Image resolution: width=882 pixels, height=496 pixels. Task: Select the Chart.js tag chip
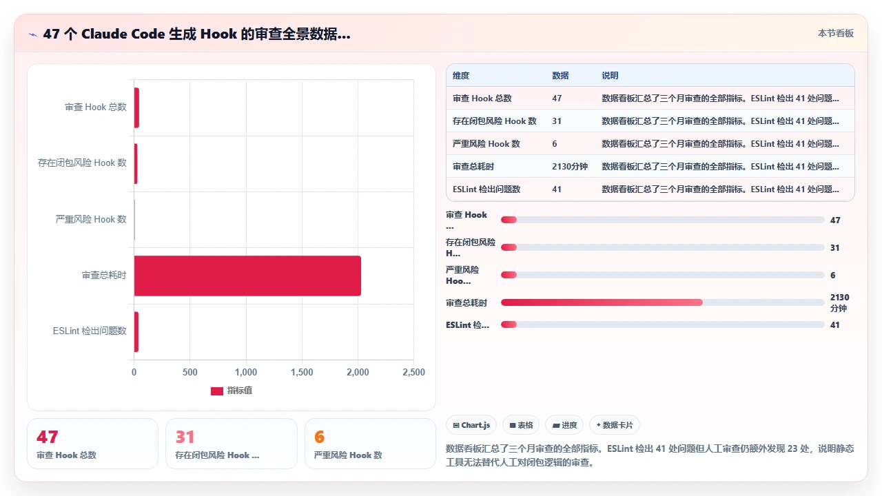pyautogui.click(x=471, y=425)
